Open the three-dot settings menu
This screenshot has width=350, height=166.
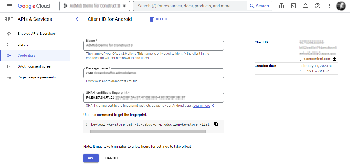point(330,6)
